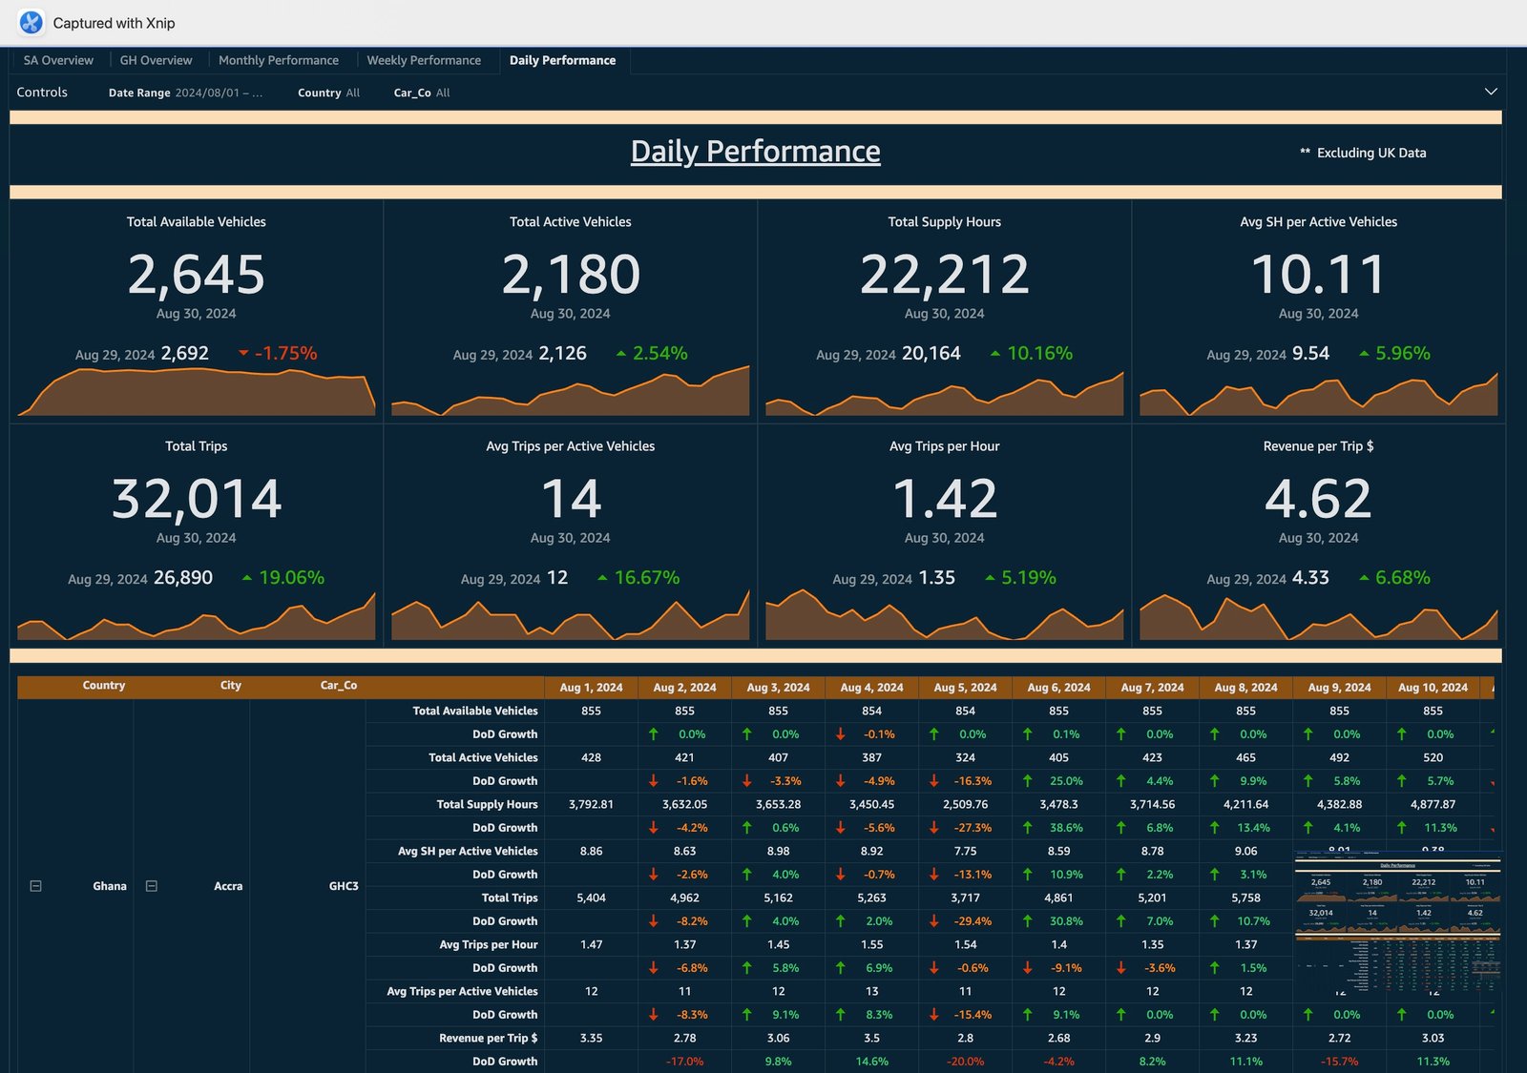
Task: Click the green up arrow beside 10.16%
Action: click(995, 353)
